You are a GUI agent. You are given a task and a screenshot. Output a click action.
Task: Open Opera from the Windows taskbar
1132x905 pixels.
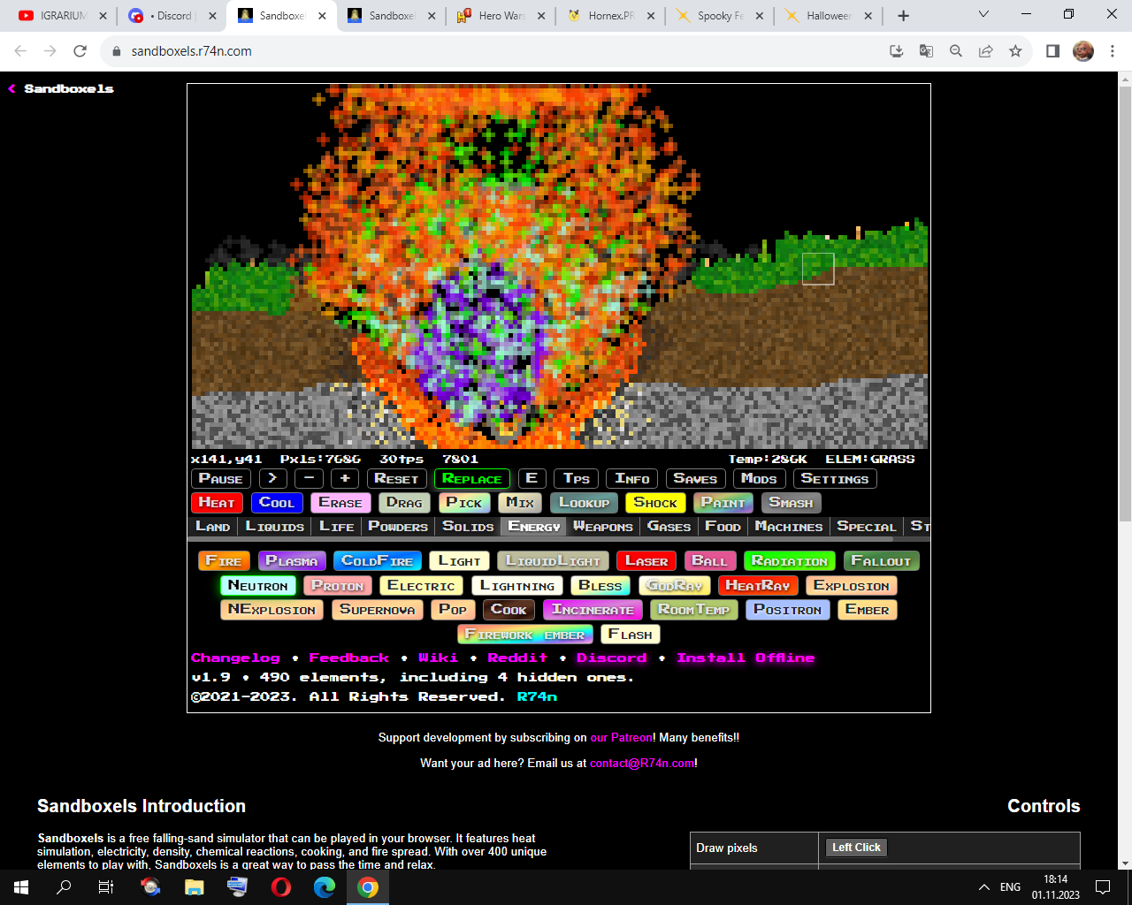pos(281,887)
